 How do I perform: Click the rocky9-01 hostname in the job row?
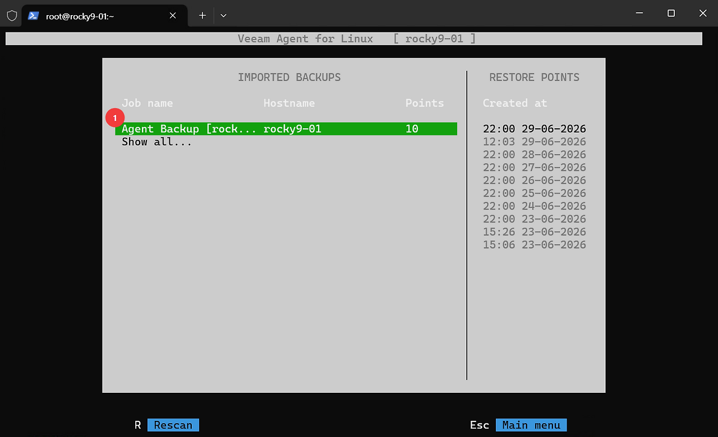coord(293,129)
